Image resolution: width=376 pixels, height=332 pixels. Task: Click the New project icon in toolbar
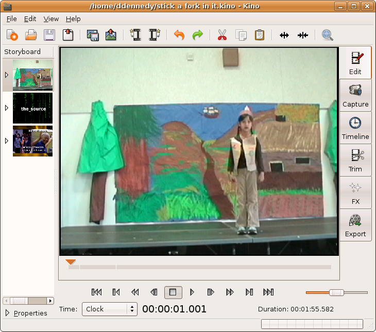click(x=12, y=35)
